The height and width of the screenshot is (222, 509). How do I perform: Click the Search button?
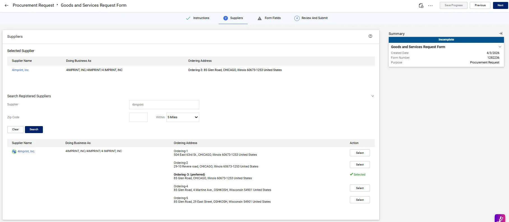coord(34,129)
